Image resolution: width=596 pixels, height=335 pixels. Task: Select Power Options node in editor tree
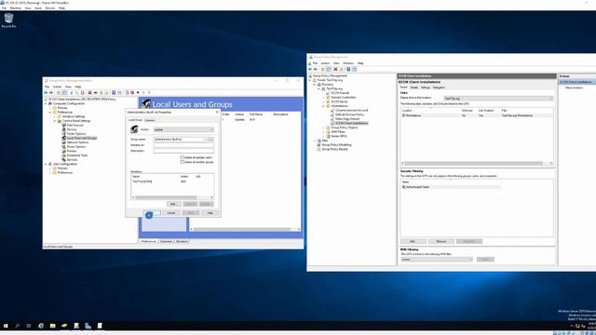click(x=76, y=147)
